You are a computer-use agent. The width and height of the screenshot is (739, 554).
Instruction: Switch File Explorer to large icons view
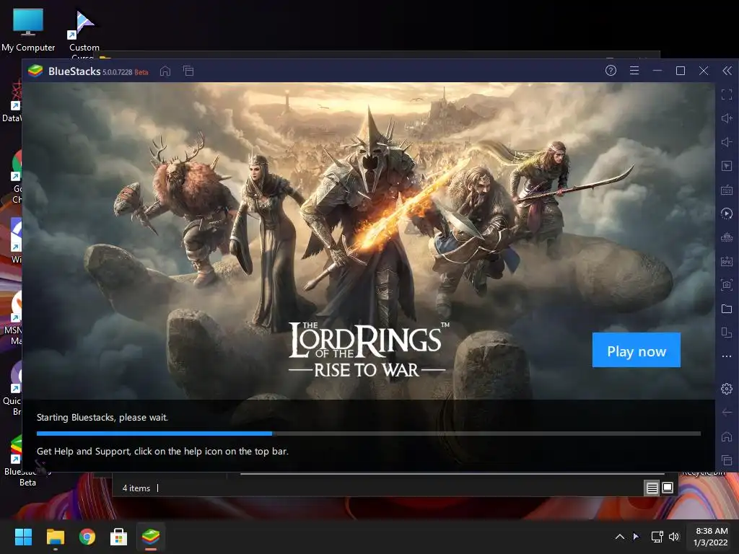pos(668,488)
